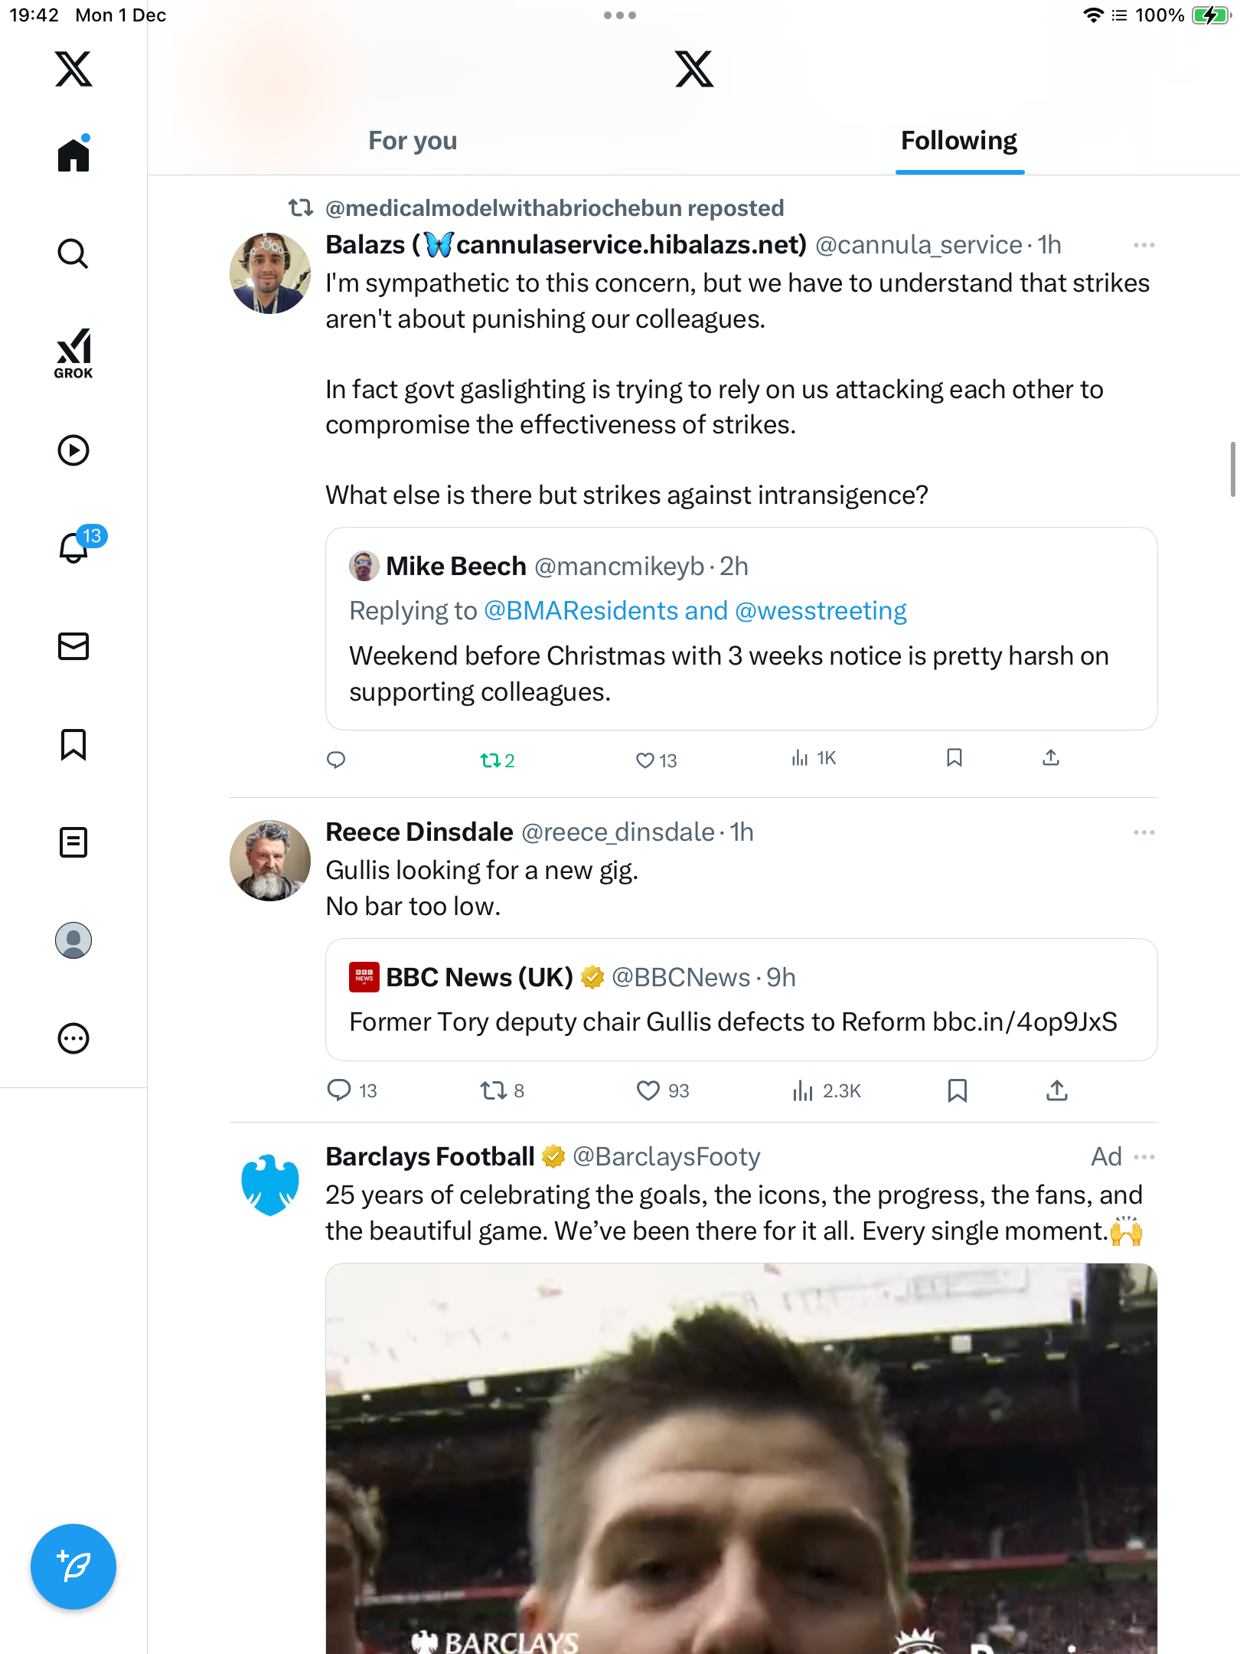Image resolution: width=1240 pixels, height=1654 pixels.
Task: Open notifications bell with 13 badge
Action: click(75, 547)
